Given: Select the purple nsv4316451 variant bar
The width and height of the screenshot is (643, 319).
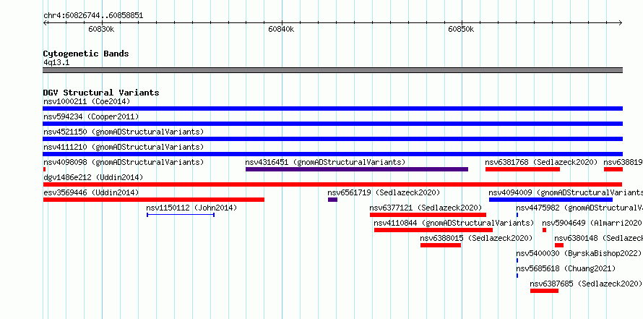Looking at the screenshot, I should pos(357,169).
